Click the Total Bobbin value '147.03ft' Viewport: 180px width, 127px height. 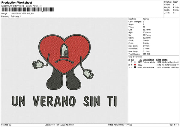coord(146,54)
